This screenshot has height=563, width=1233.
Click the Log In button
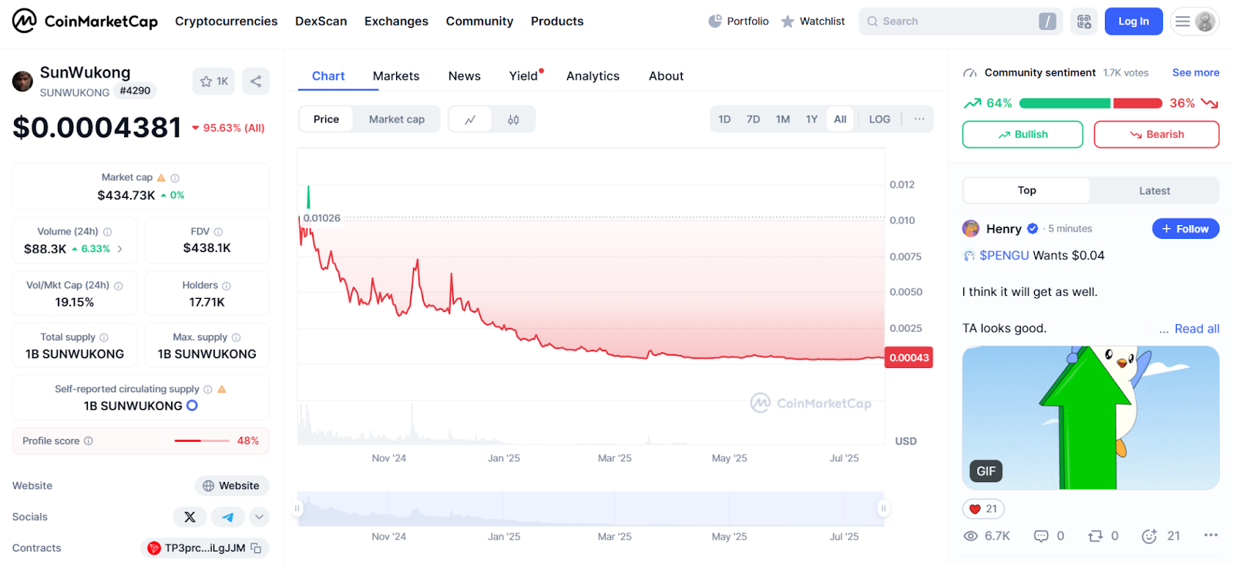click(x=1133, y=22)
